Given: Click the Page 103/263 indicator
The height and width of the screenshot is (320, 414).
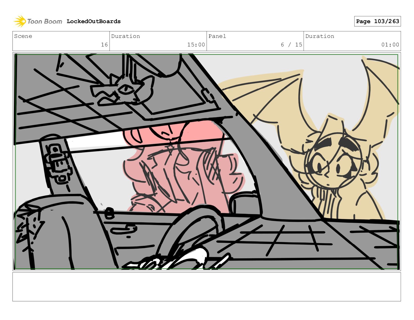Looking at the screenshot, I should tap(377, 21).
